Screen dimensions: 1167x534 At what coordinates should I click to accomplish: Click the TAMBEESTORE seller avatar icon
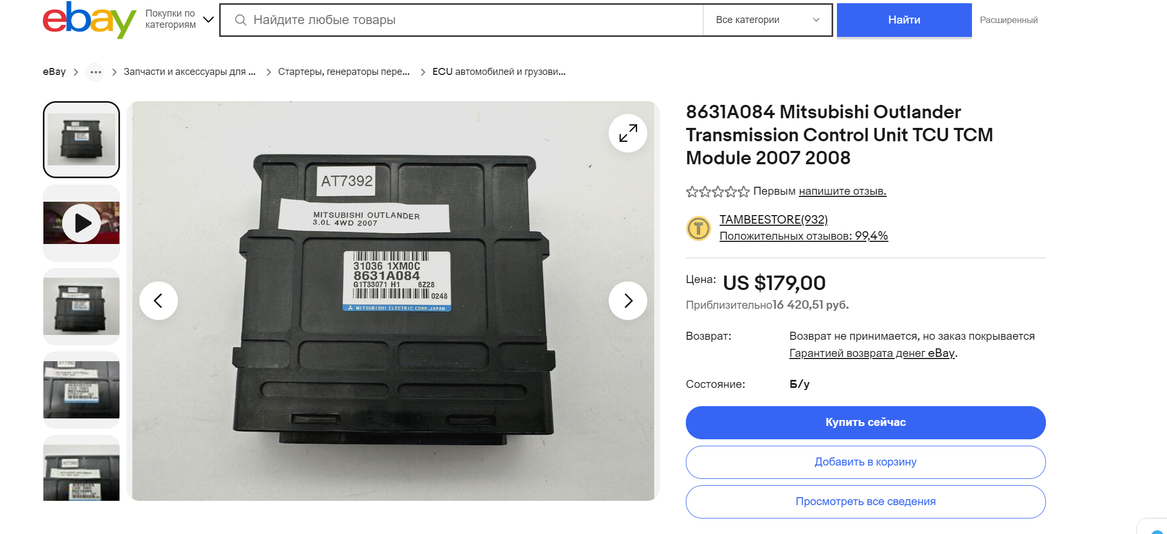coord(698,228)
